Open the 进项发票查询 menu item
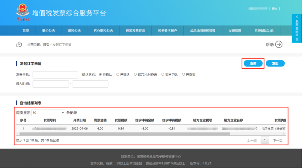 click(x=135, y=31)
